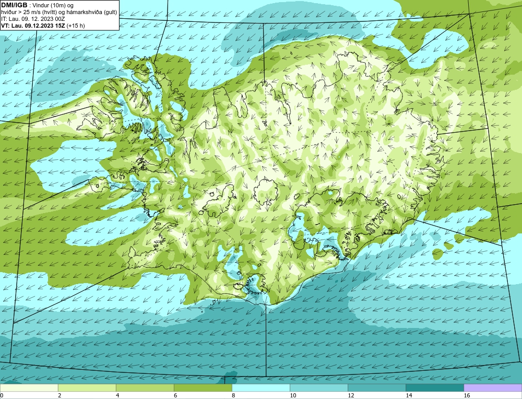Viewport: 522px width, 399px height.
Task: Click the legend label '6'
Action: point(175,395)
